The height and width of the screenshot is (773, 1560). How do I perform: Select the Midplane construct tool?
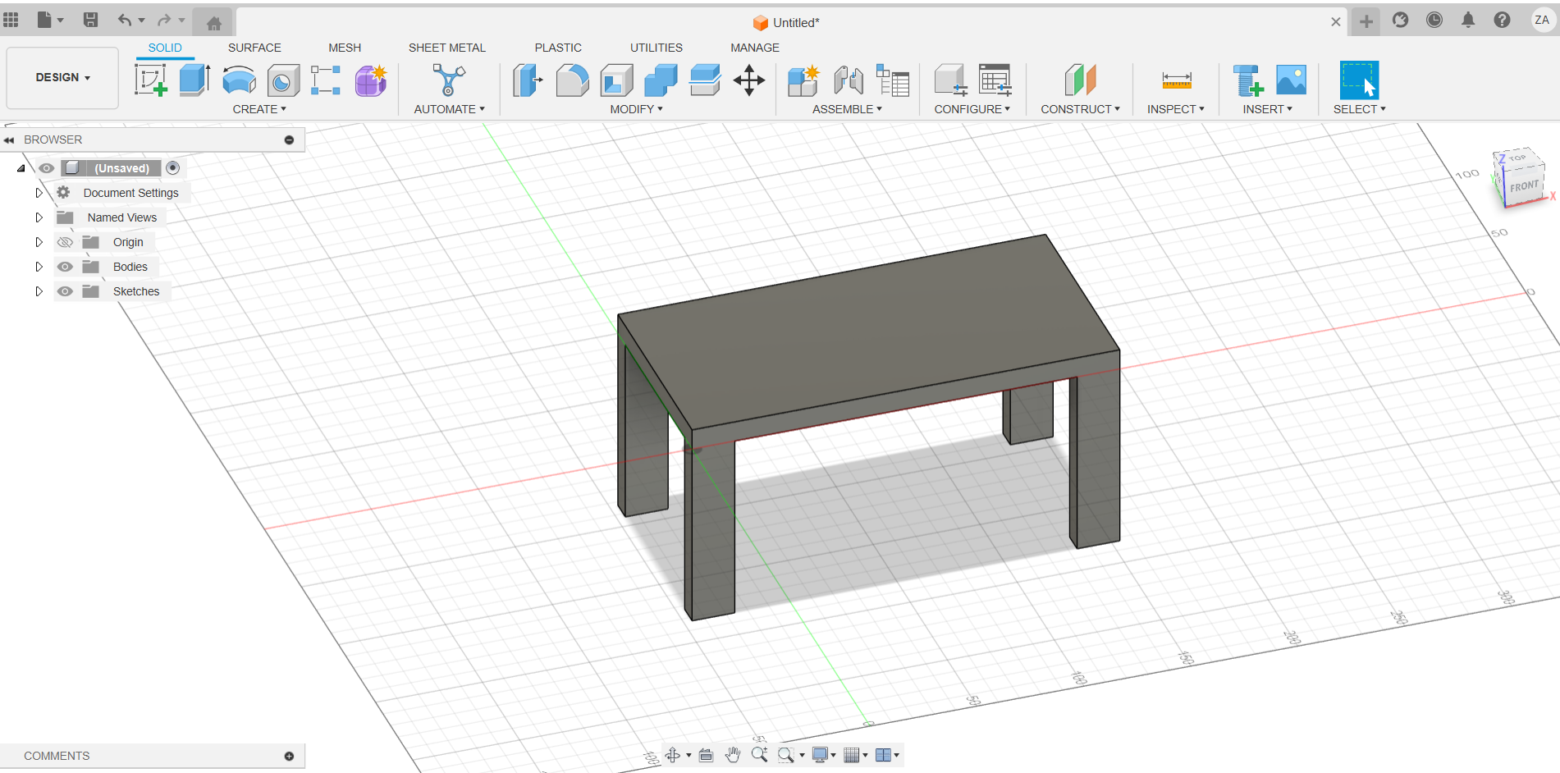point(1080,80)
